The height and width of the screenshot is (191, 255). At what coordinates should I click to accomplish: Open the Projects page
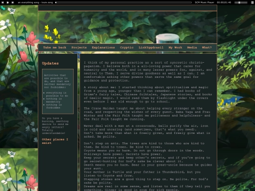pyautogui.click(x=79, y=48)
